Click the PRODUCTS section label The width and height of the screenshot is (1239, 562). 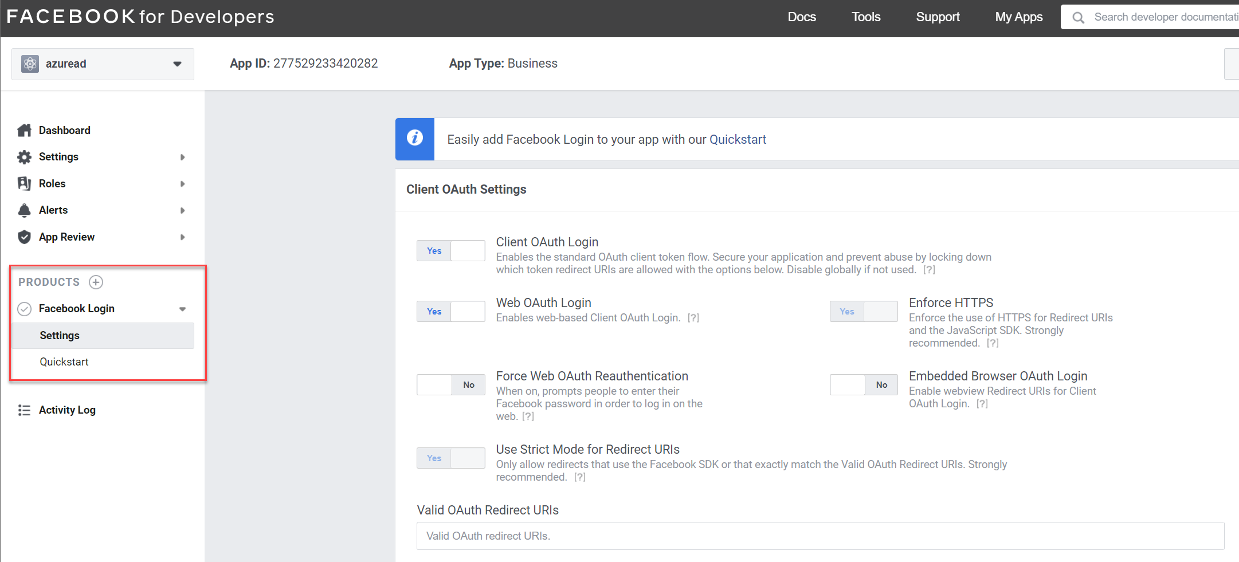click(x=49, y=282)
